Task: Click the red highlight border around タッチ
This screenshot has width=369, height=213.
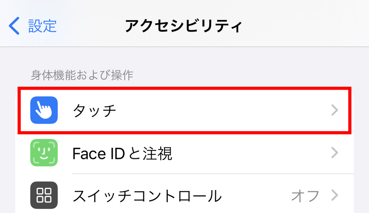Action: pyautogui.click(x=184, y=88)
